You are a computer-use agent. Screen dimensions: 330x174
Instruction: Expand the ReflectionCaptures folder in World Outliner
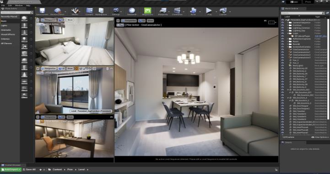click(288, 39)
